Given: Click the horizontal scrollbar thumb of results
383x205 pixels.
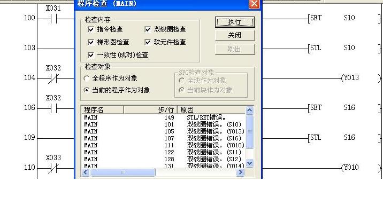Looking at the screenshot, I should coord(122,172).
